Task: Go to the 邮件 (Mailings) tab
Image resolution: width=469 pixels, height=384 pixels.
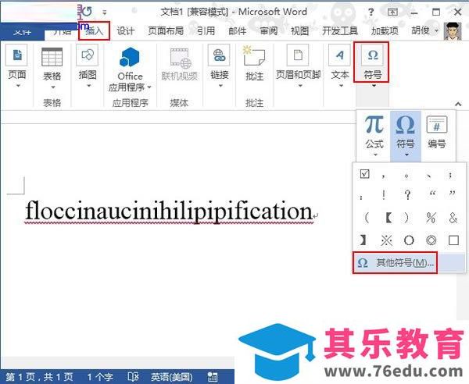Action: (x=237, y=30)
